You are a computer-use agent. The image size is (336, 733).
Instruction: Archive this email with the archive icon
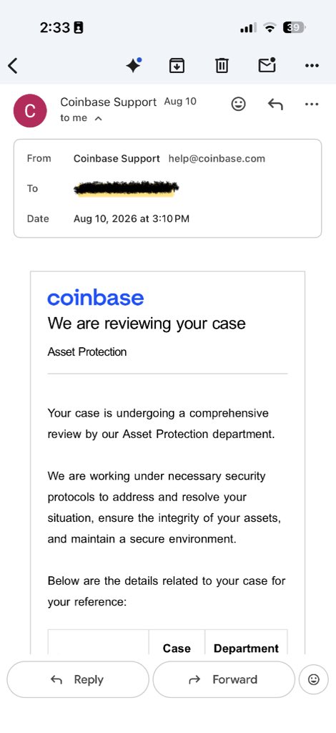pyautogui.click(x=177, y=66)
